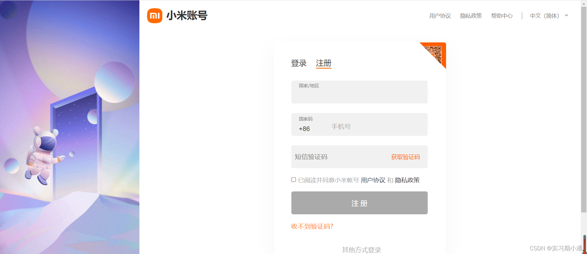587x254 pixels.
Task: Expand language chevron next to 中文(简体)
Action: [567, 15]
